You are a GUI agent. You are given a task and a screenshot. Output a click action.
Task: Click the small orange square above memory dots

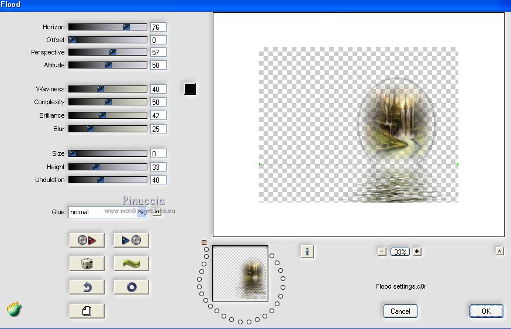(x=204, y=242)
